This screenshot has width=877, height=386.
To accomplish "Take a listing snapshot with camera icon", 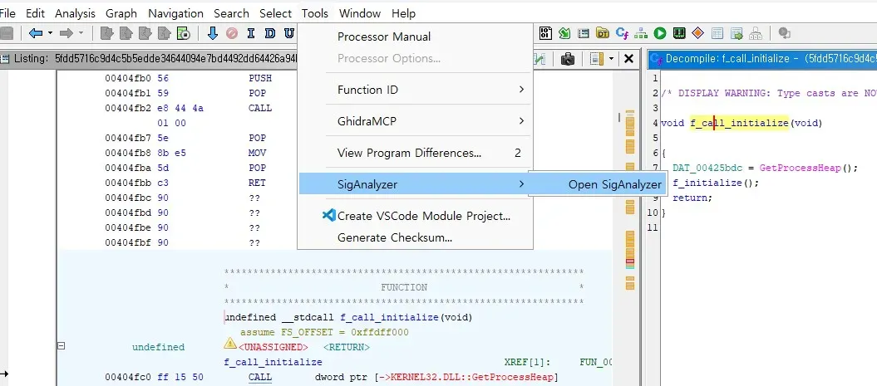I will pyautogui.click(x=568, y=59).
